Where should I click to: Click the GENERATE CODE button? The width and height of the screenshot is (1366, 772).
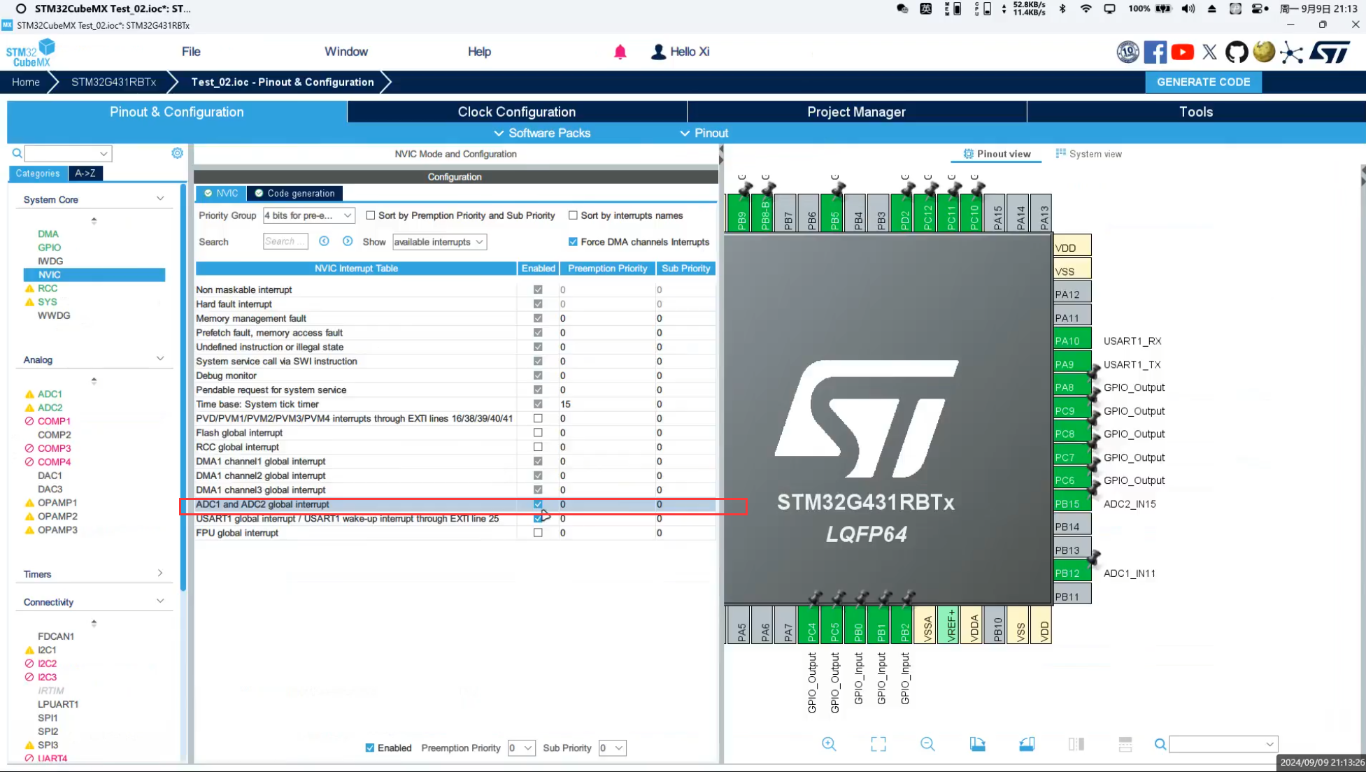(1203, 82)
